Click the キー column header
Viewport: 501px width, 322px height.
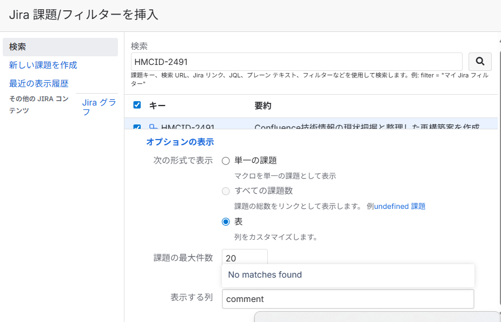pyautogui.click(x=156, y=106)
